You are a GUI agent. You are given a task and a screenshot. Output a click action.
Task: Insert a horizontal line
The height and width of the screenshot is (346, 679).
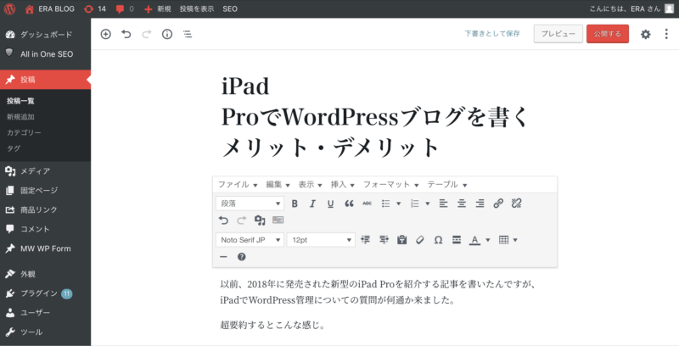click(223, 257)
